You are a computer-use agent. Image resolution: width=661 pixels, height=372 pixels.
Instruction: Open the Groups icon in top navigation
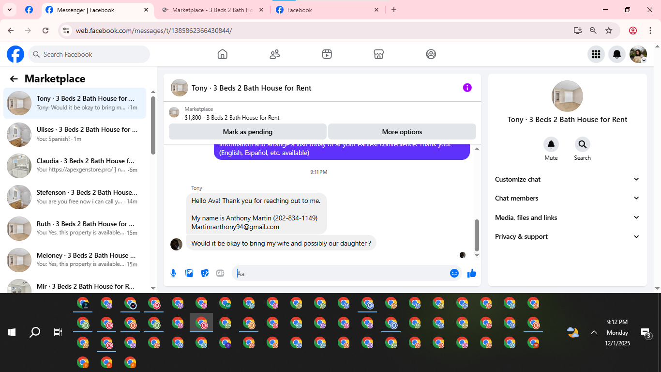coord(431,54)
